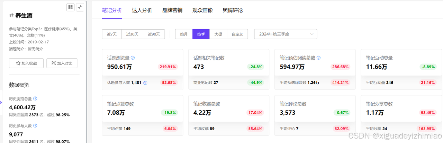The width and height of the screenshot is (443, 143).
Task: Select the 按月 period mode
Action: coord(184,34)
